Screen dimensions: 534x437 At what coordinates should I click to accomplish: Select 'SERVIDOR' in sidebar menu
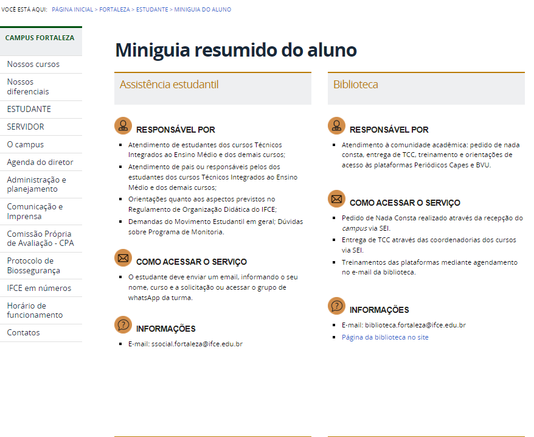click(26, 127)
